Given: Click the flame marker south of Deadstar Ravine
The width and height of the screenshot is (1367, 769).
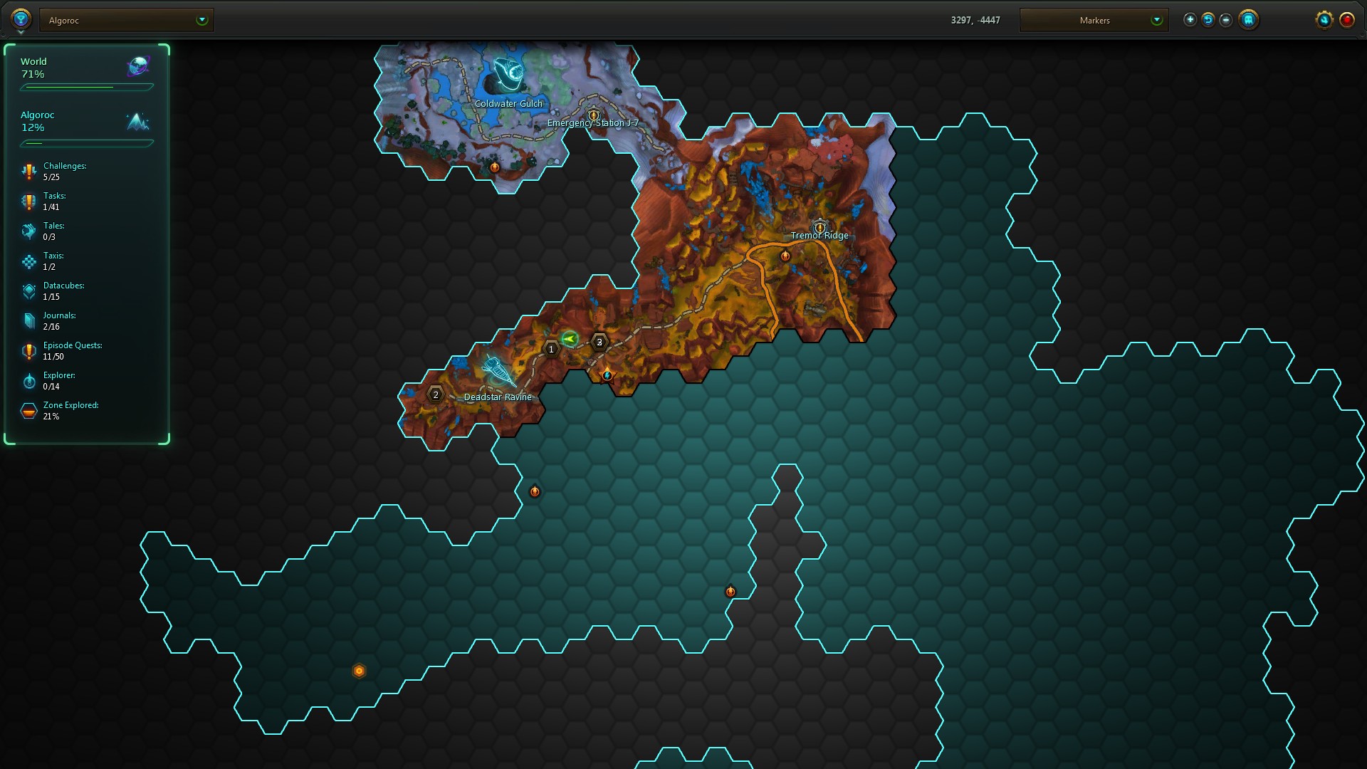Looking at the screenshot, I should tap(535, 491).
